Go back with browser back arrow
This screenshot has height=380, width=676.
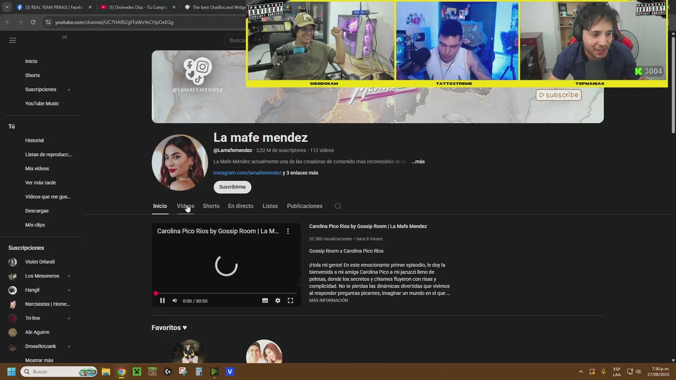(x=7, y=22)
